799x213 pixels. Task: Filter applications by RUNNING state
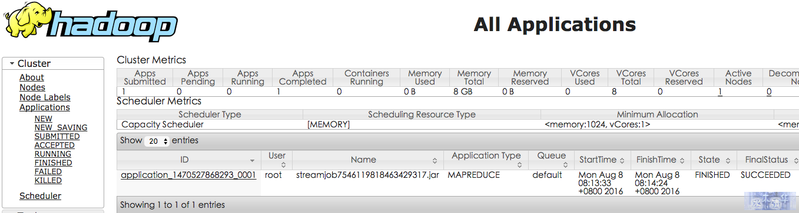click(x=53, y=154)
